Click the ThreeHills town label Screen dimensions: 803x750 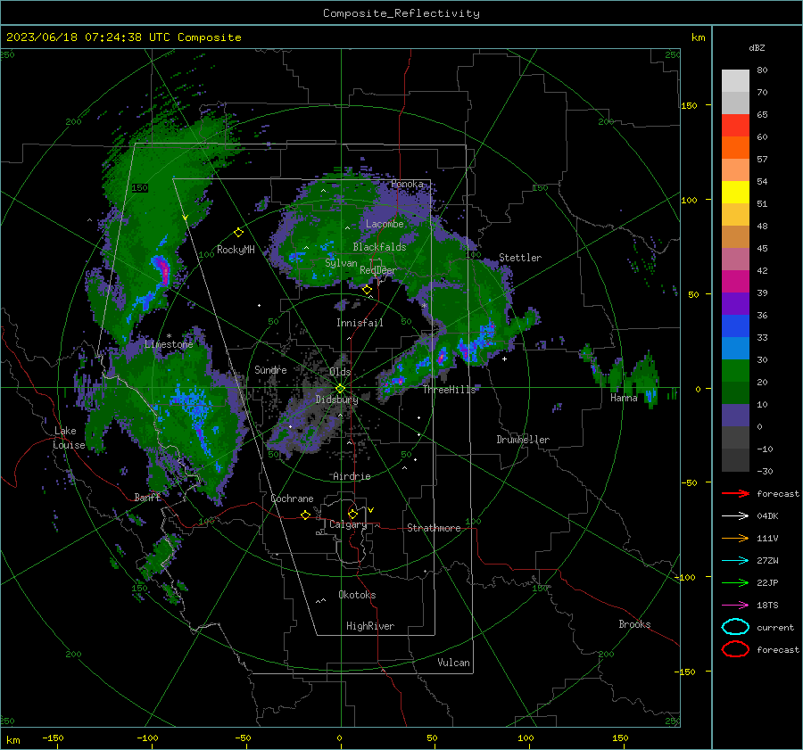click(x=449, y=390)
